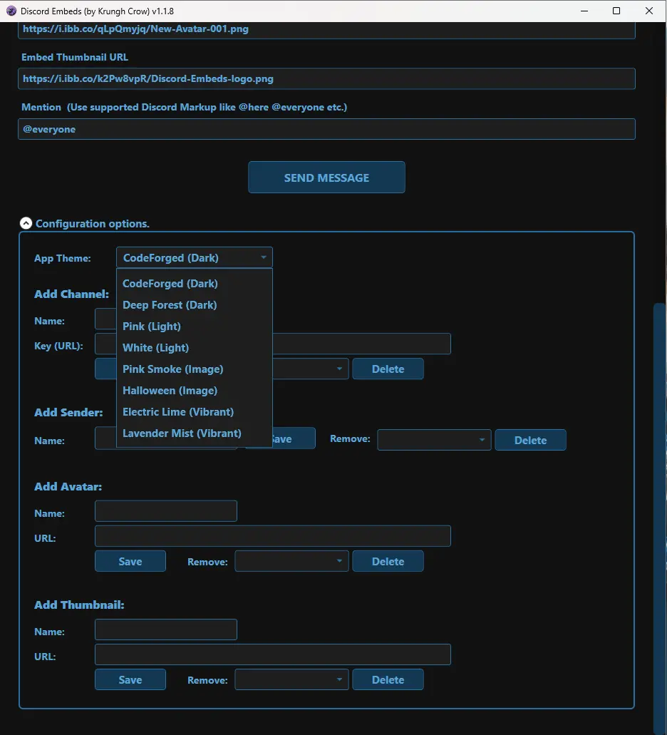Switch to the White (Light) theme
Screen dimensions: 667x735
click(x=155, y=348)
